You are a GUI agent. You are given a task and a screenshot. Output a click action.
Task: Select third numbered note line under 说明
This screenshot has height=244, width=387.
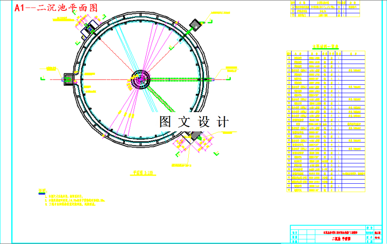point(71,204)
